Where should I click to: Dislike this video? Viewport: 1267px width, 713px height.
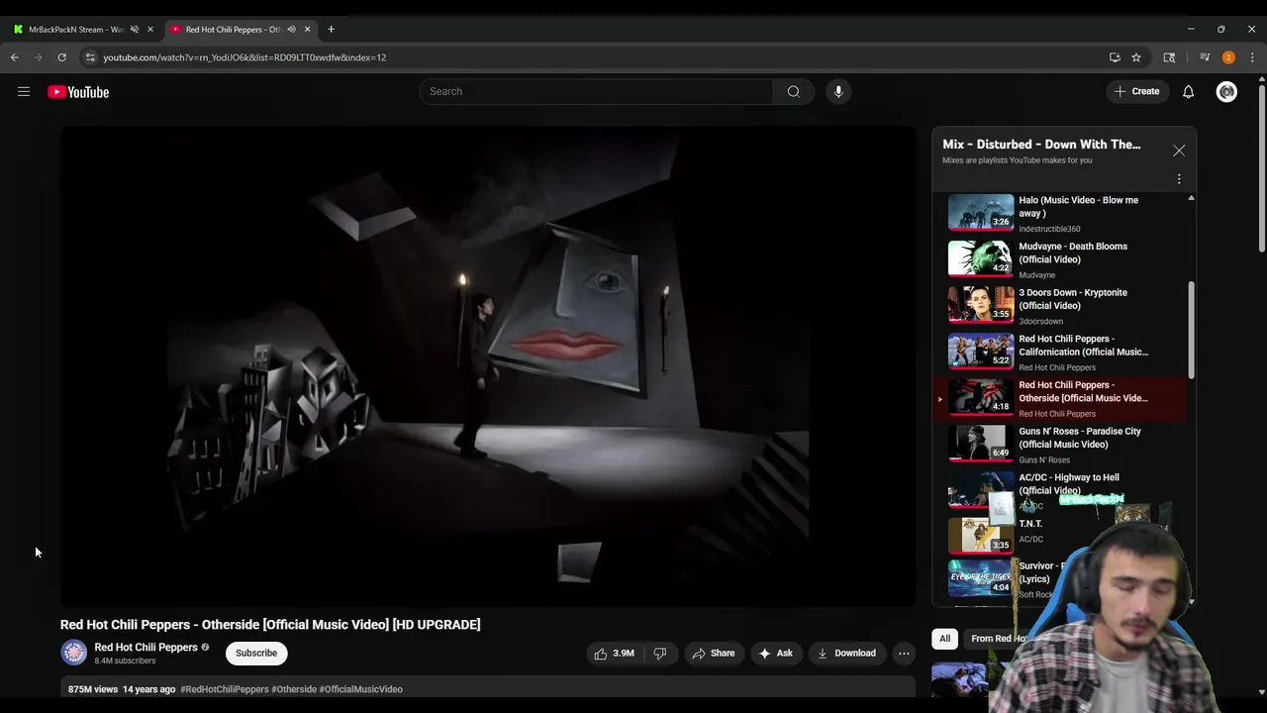[660, 653]
